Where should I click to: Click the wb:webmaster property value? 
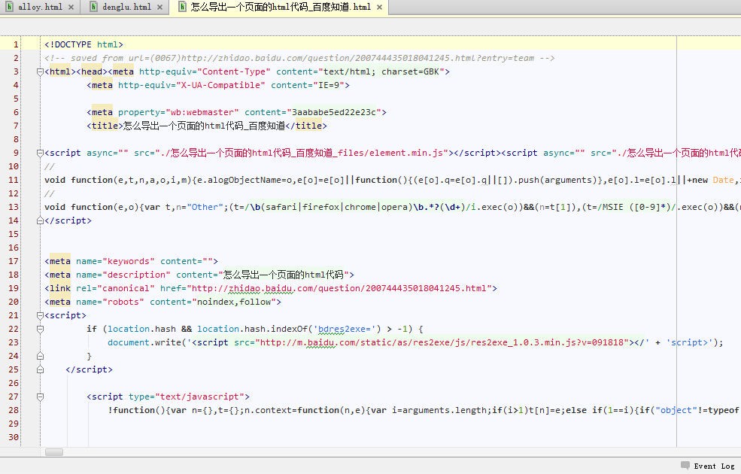pos(202,112)
